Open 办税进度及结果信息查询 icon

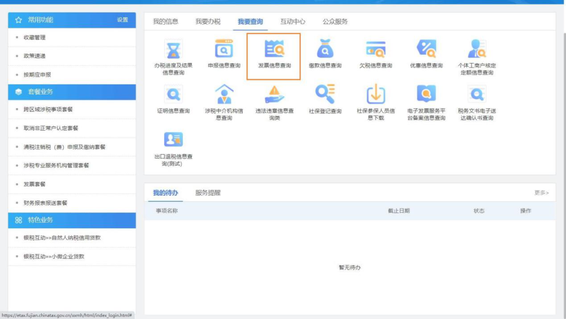173,49
